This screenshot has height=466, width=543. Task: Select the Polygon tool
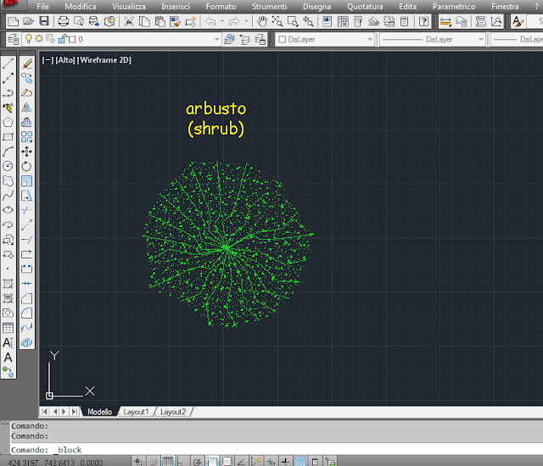pyautogui.click(x=8, y=122)
